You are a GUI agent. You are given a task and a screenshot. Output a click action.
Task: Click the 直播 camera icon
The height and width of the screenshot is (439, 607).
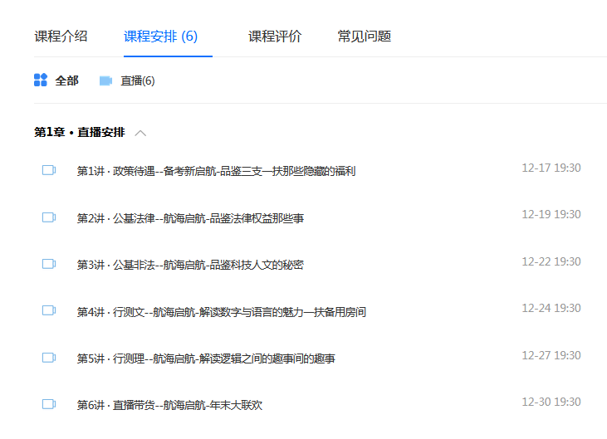pyautogui.click(x=105, y=80)
